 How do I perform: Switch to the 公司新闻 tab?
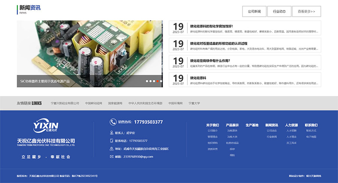[x=254, y=12]
